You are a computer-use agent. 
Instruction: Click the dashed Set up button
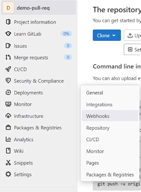point(133,49)
